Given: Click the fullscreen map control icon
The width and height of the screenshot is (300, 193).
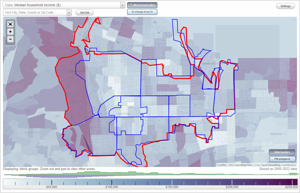Looking at the screenshot, I should pos(10,24).
